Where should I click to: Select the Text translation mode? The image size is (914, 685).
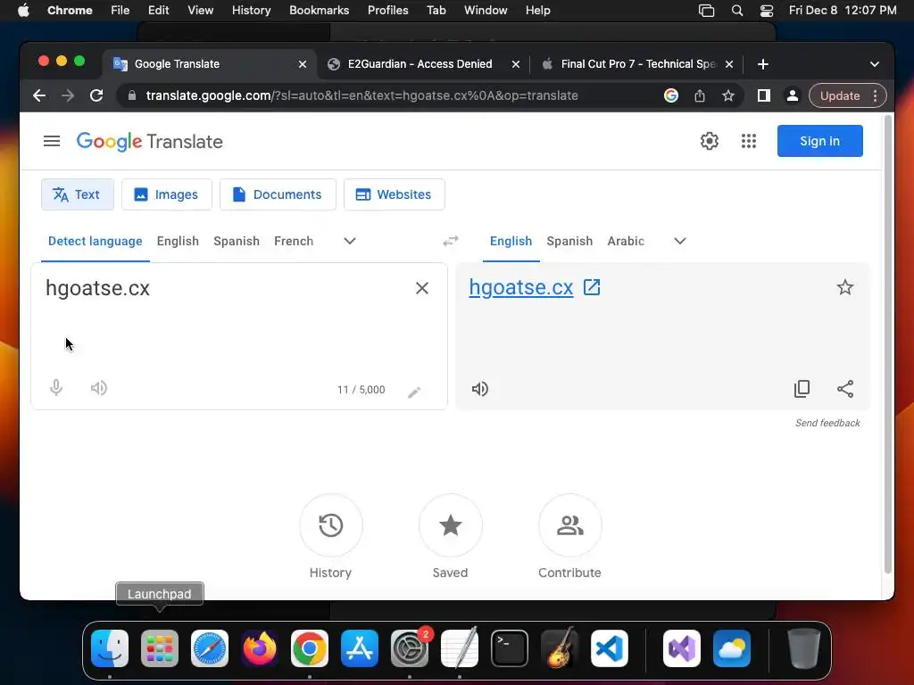[78, 194]
